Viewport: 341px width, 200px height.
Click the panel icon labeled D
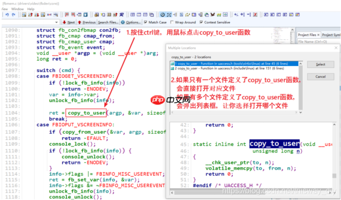285,15
